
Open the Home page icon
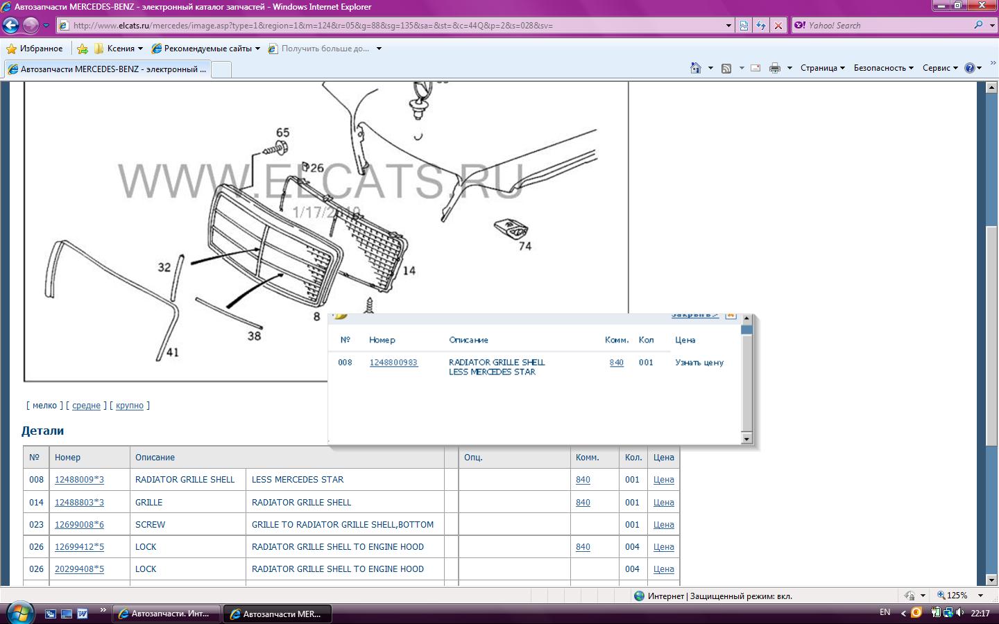pos(696,68)
